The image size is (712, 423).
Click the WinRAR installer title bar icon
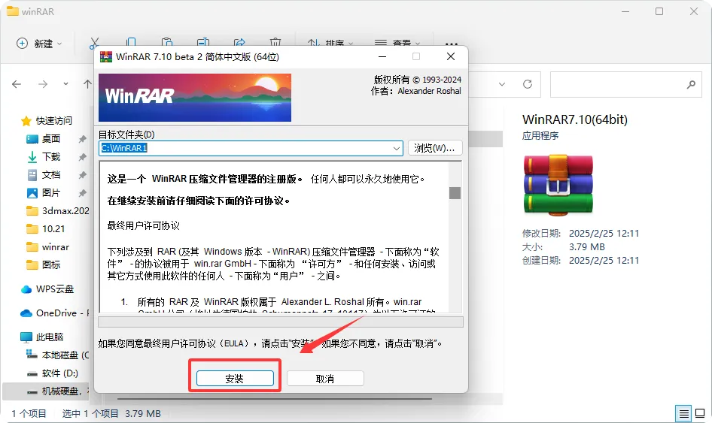coord(106,56)
